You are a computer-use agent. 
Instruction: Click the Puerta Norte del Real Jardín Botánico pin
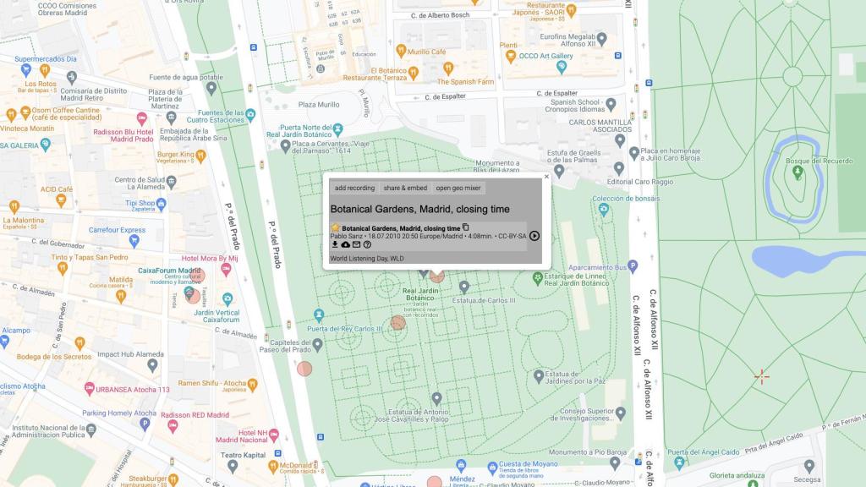pos(338,129)
